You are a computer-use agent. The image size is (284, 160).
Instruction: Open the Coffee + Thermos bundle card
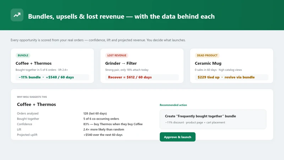(52, 66)
